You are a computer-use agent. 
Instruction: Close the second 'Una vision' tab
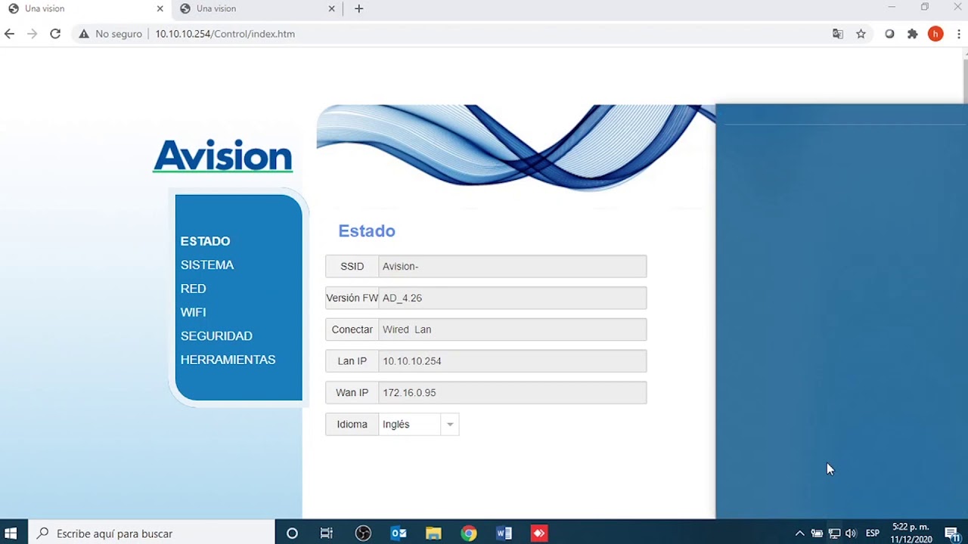(x=331, y=8)
